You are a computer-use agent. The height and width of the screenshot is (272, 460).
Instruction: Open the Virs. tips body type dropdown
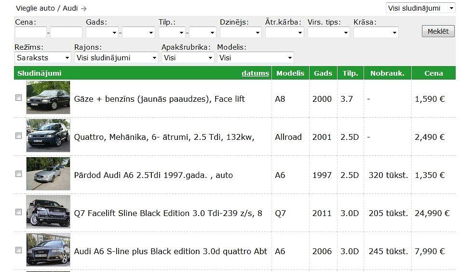329,32
